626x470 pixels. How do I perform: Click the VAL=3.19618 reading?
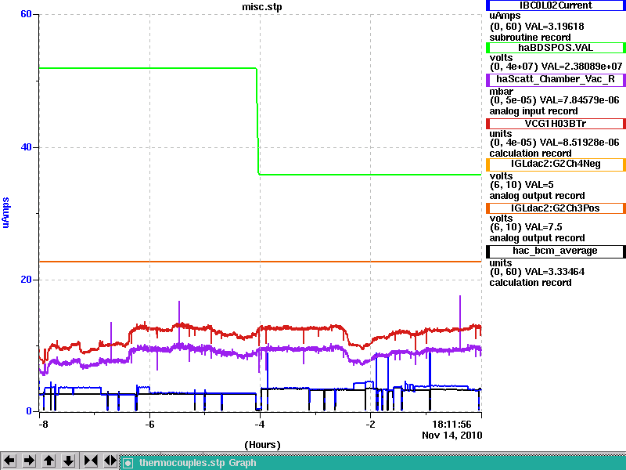pyautogui.click(x=554, y=27)
